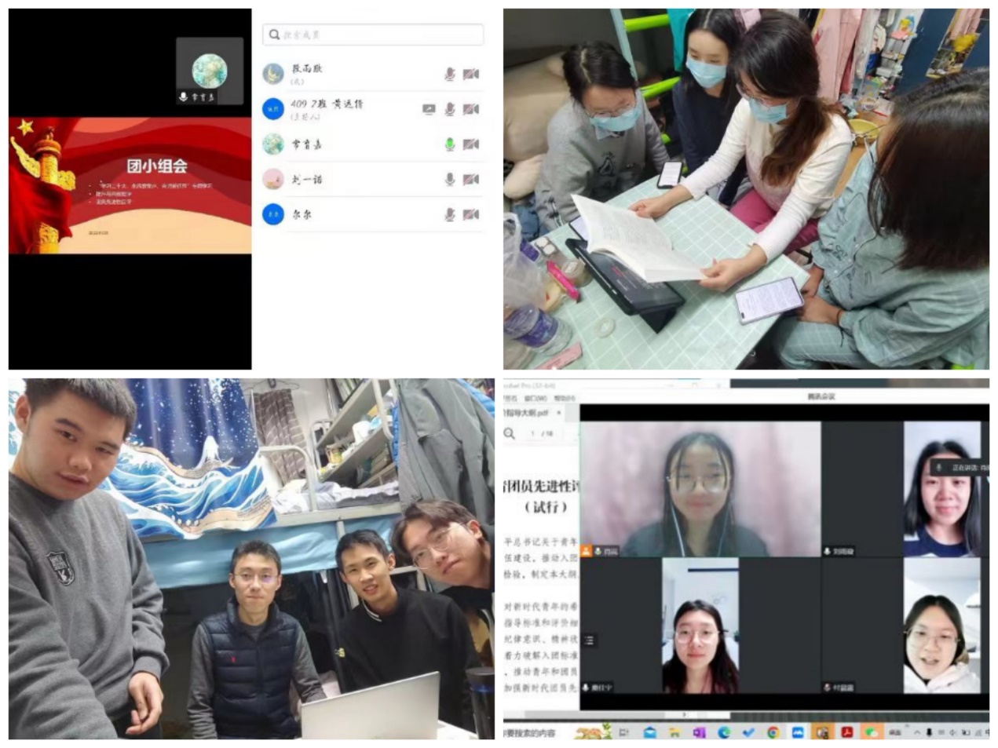Open the 团小组会 shared presentation slide
The width and height of the screenshot is (998, 748).
(x=130, y=186)
